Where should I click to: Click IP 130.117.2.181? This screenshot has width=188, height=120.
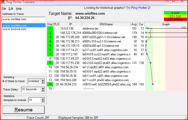click(x=69, y=54)
